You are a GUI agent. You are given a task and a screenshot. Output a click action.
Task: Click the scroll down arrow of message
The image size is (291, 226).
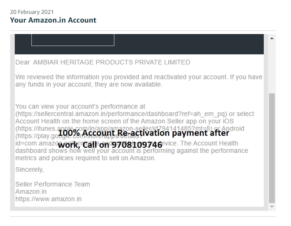[272, 207]
